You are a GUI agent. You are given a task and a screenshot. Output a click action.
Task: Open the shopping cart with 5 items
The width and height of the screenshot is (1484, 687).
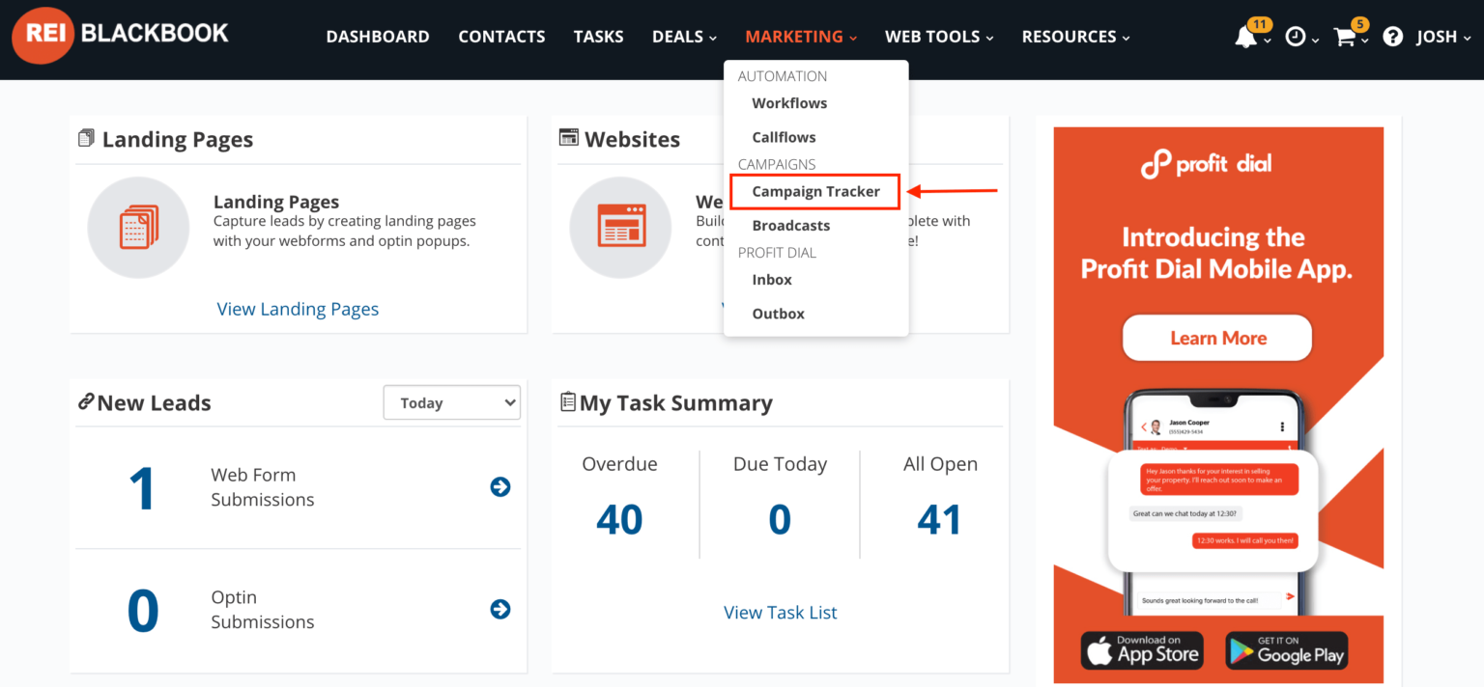pyautogui.click(x=1344, y=37)
